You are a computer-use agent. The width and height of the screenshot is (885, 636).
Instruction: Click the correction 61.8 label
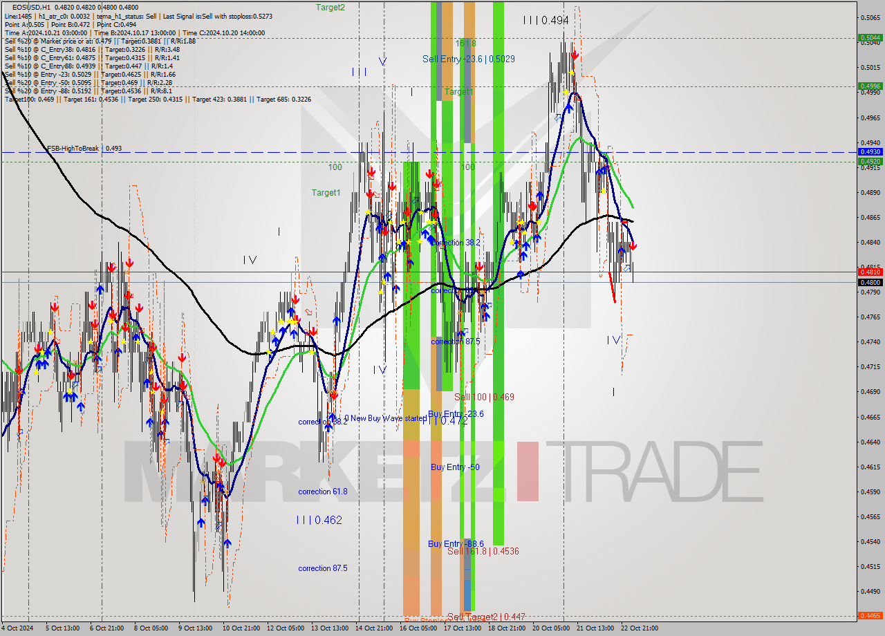point(323,492)
